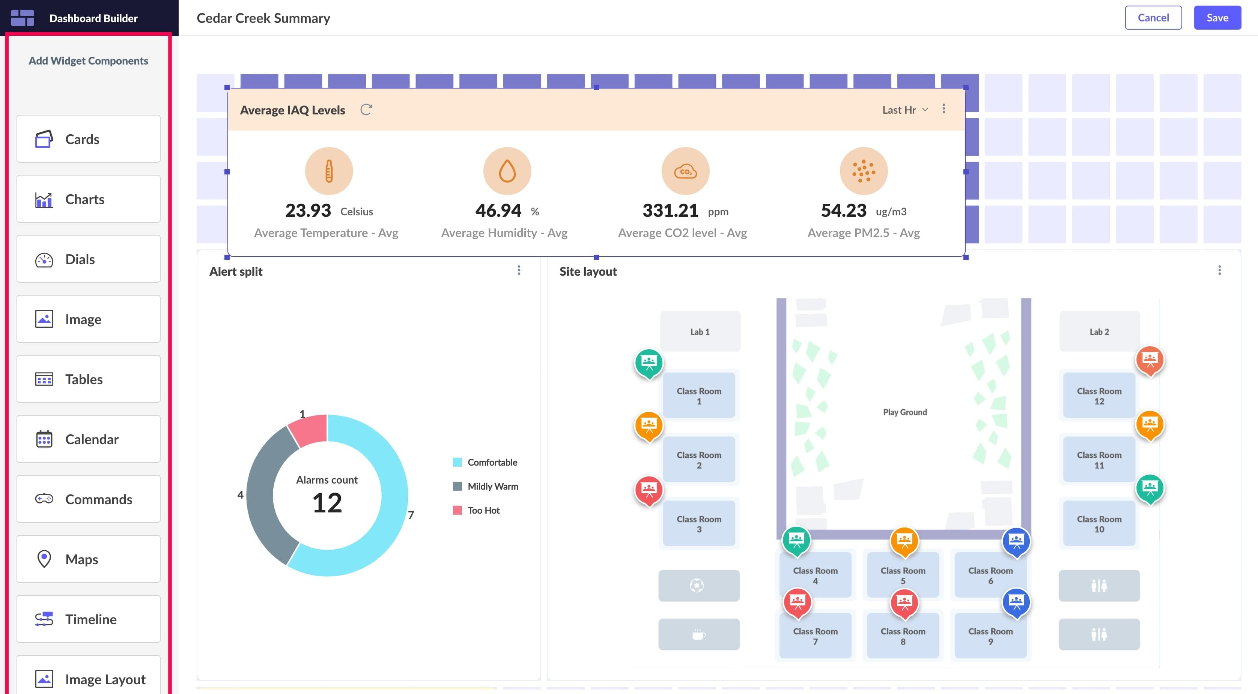
Task: Click the refresh icon beside Average IAQ Levels
Action: pos(366,110)
